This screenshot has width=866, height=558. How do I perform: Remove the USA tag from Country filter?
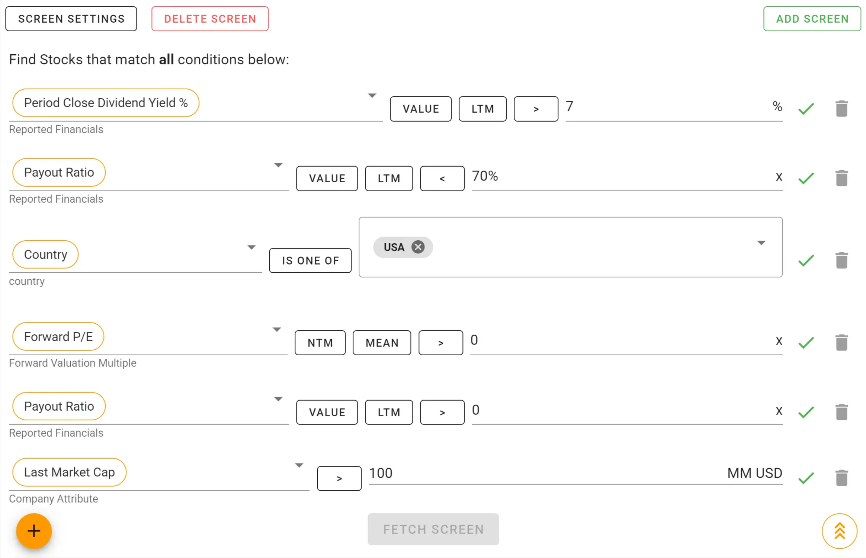[418, 247]
